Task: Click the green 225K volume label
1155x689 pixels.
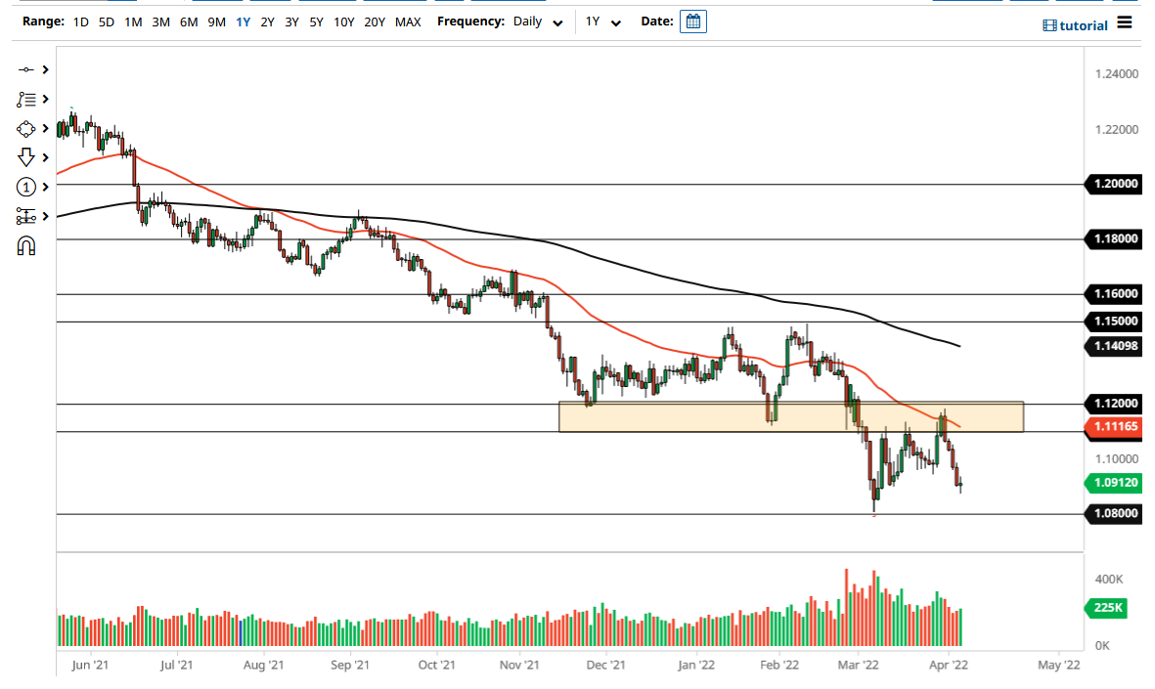Action: pos(1105,608)
